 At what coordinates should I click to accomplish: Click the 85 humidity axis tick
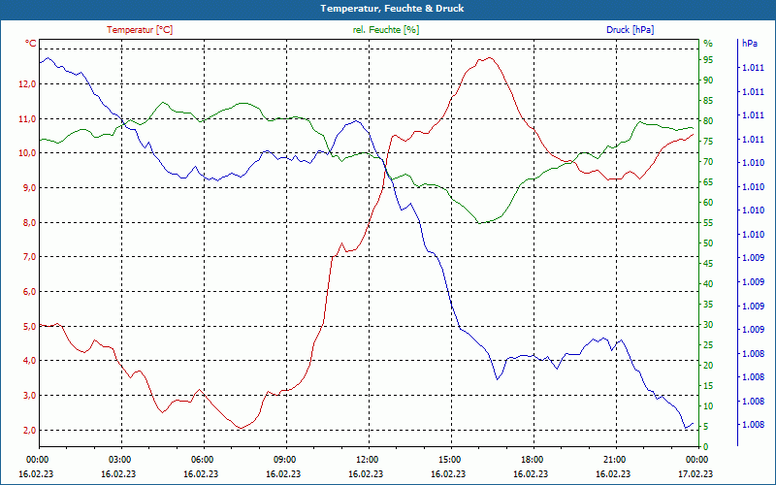tap(708, 101)
